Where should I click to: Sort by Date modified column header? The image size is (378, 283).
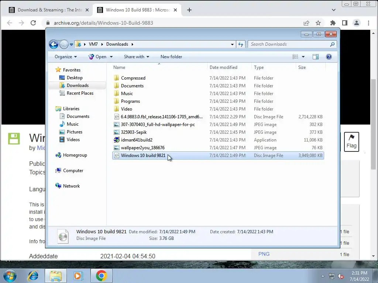(229, 67)
